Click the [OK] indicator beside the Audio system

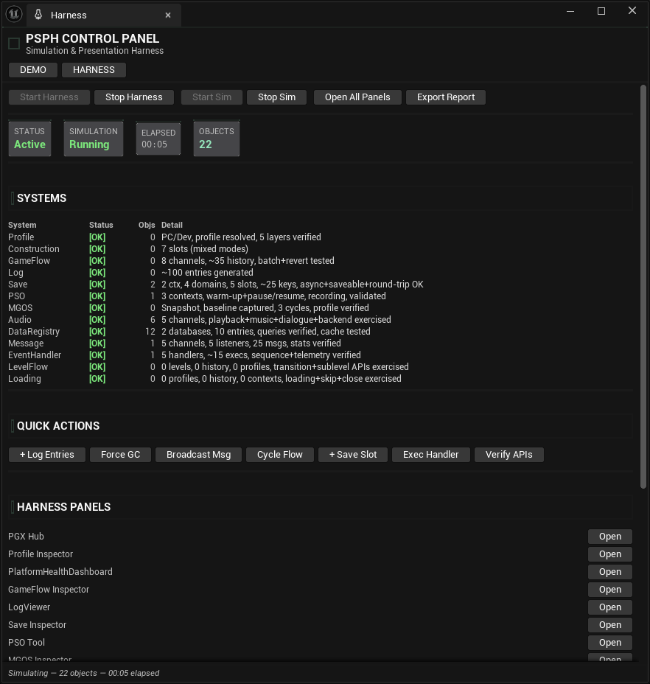[x=97, y=319]
